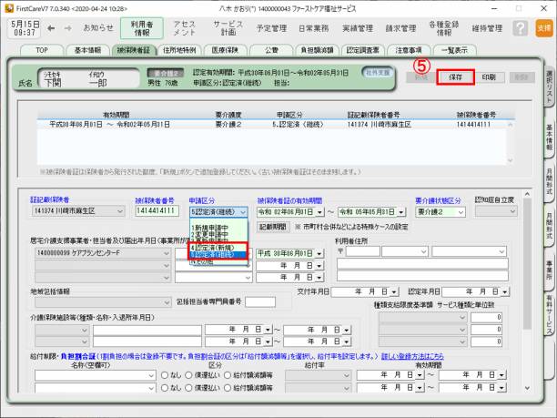Switch to the 住所地特例 tab
Viewport: 557px width, 418px height.
tap(188, 49)
